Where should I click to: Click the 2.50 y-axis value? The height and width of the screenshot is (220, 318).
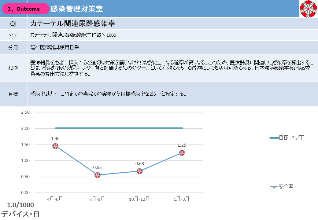[x=25, y=112]
